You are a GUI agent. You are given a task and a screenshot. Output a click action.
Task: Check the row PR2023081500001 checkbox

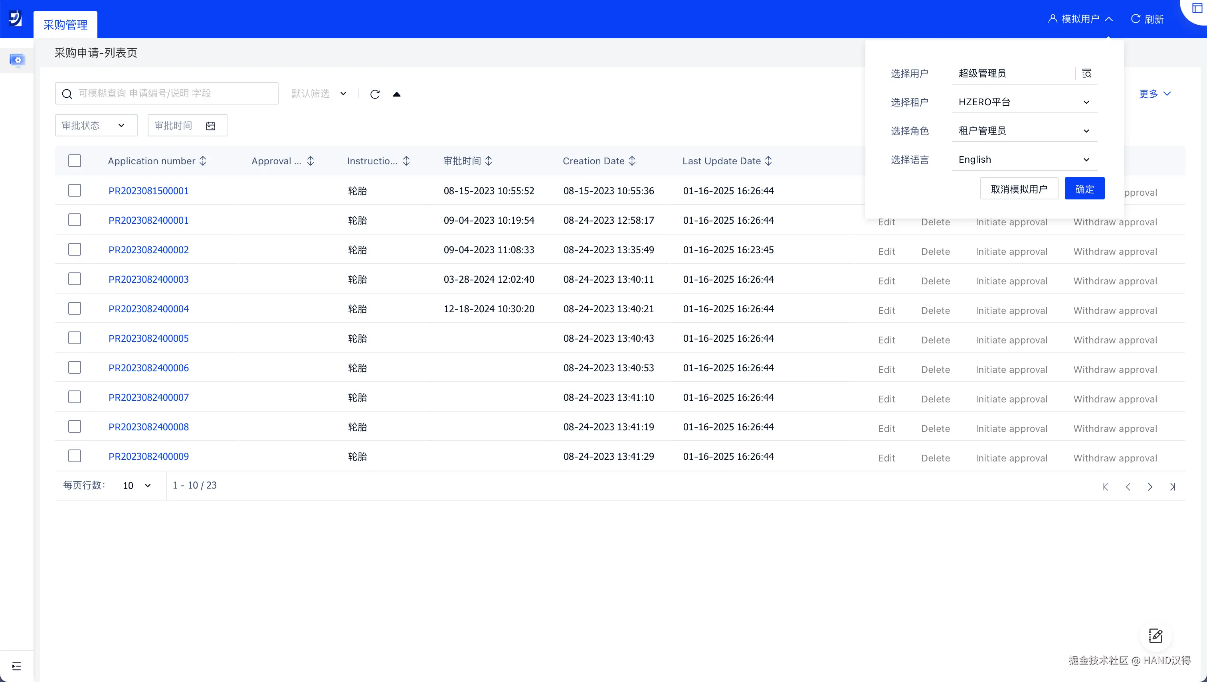75,190
